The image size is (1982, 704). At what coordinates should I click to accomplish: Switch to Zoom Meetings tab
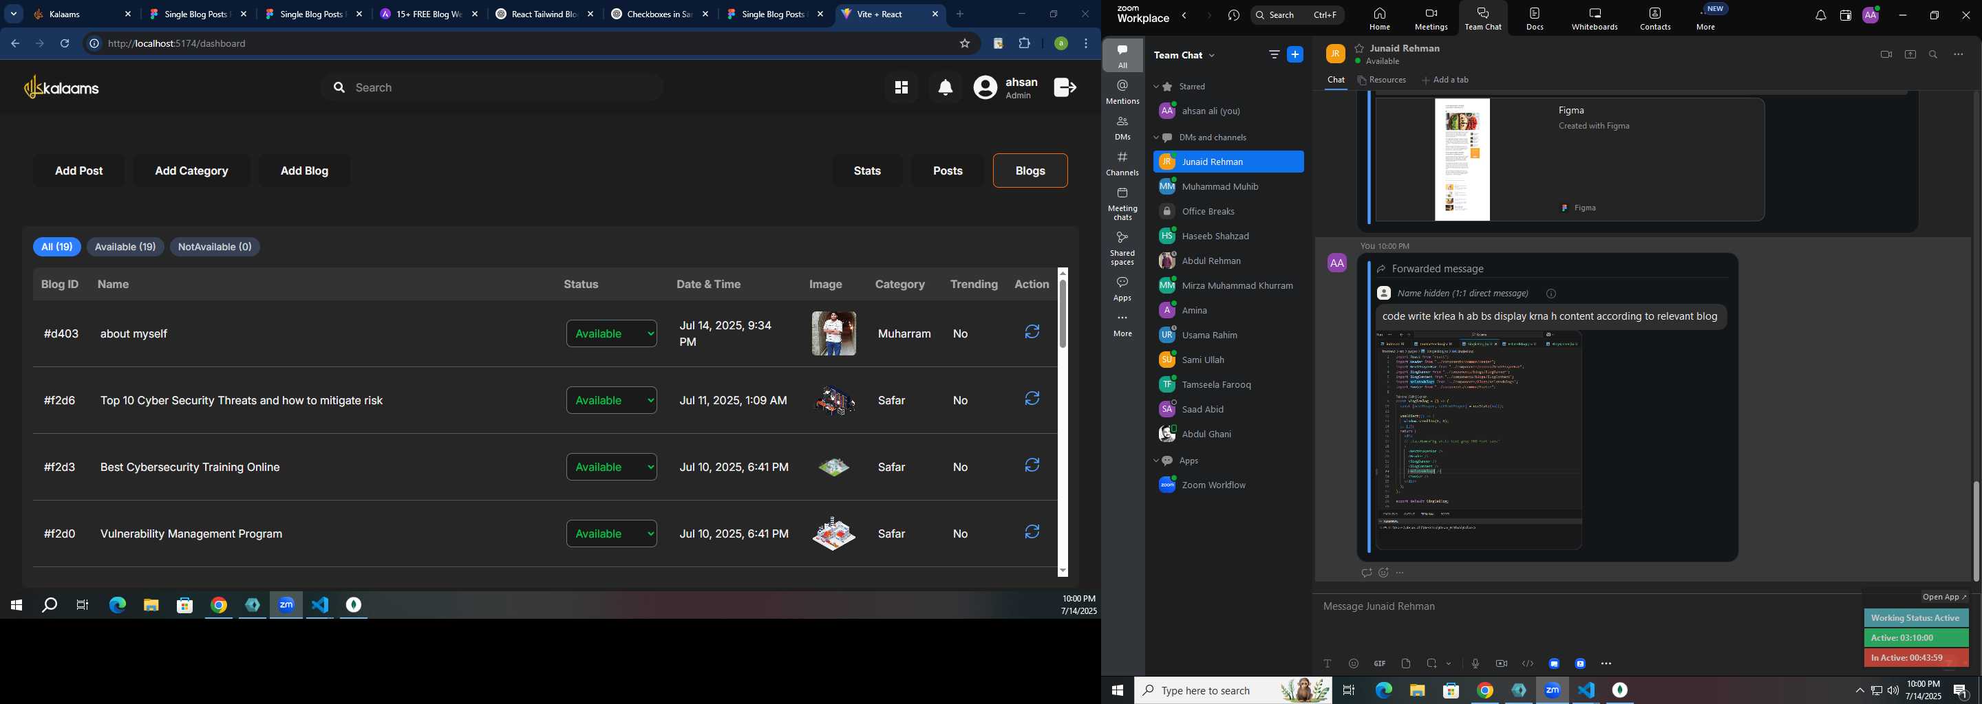tap(1431, 19)
